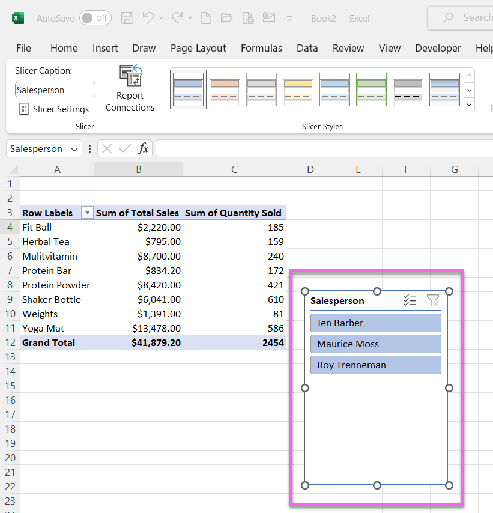Click the Email icon in Quick Access Toolbar
The width and height of the screenshot is (493, 513).
pos(268,18)
